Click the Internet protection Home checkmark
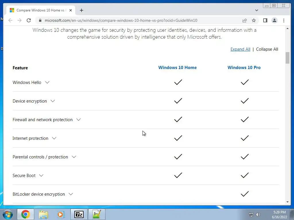The image size is (294, 220). click(x=178, y=138)
